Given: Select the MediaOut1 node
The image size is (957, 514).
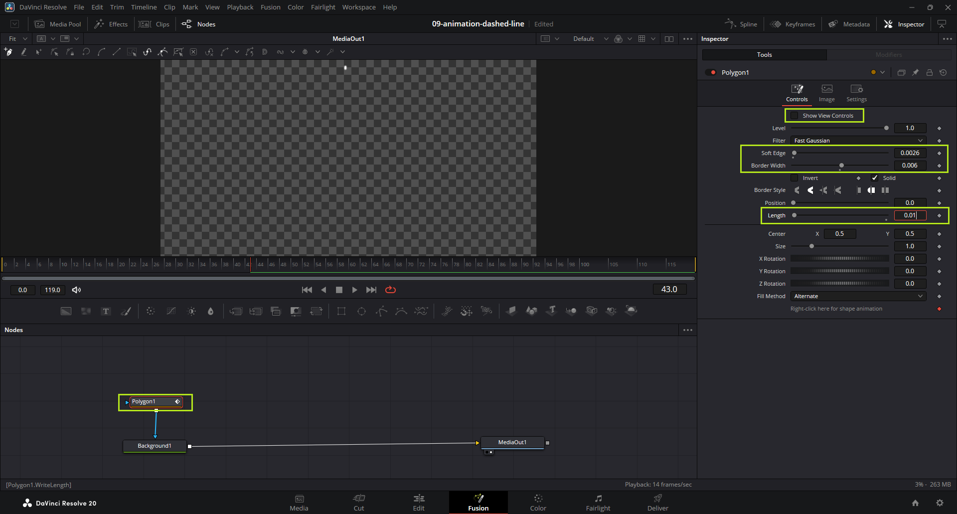Looking at the screenshot, I should (512, 442).
